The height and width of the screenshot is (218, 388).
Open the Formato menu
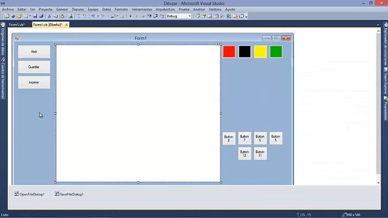121,9
